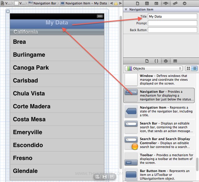The height and width of the screenshot is (182, 199).
Task: Select the Costa Mesa table row
Action: click(57, 119)
